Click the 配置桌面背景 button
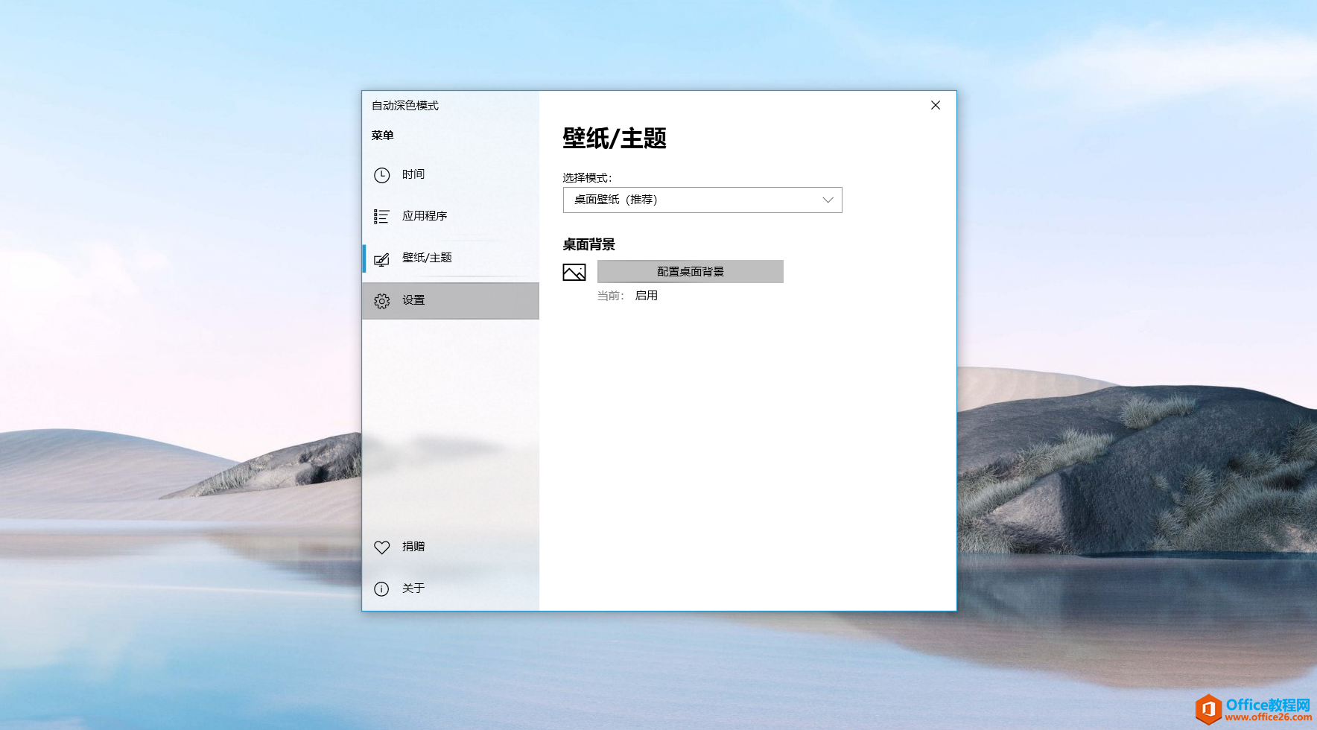1317x730 pixels. coord(691,271)
